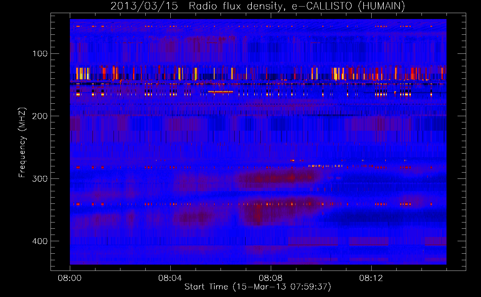Click the 08:12 time tick label
The height and width of the screenshot is (297, 481).
[371, 278]
